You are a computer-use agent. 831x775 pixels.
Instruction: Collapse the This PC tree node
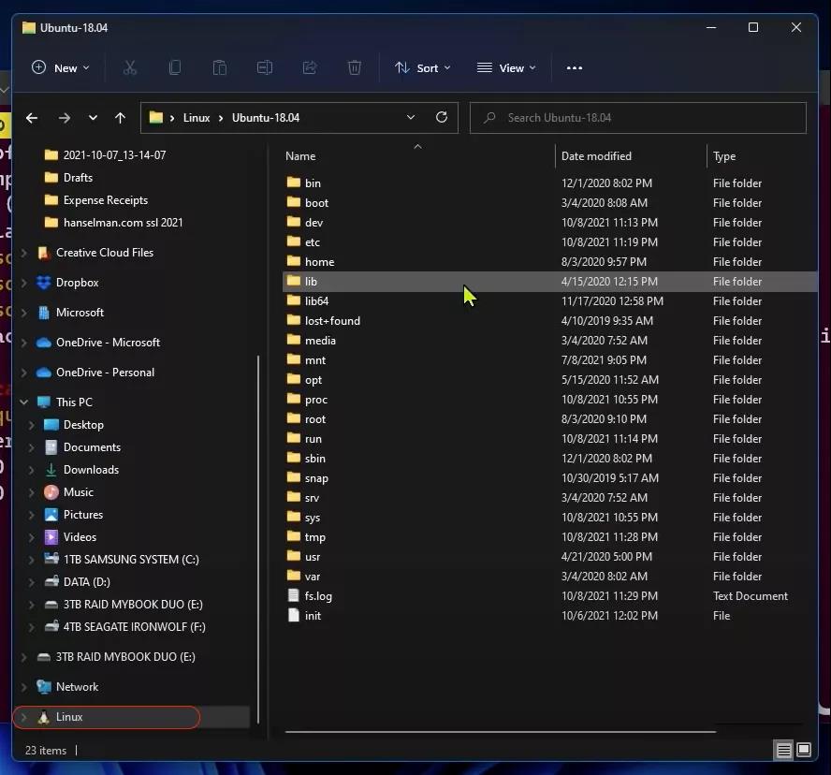coord(23,402)
